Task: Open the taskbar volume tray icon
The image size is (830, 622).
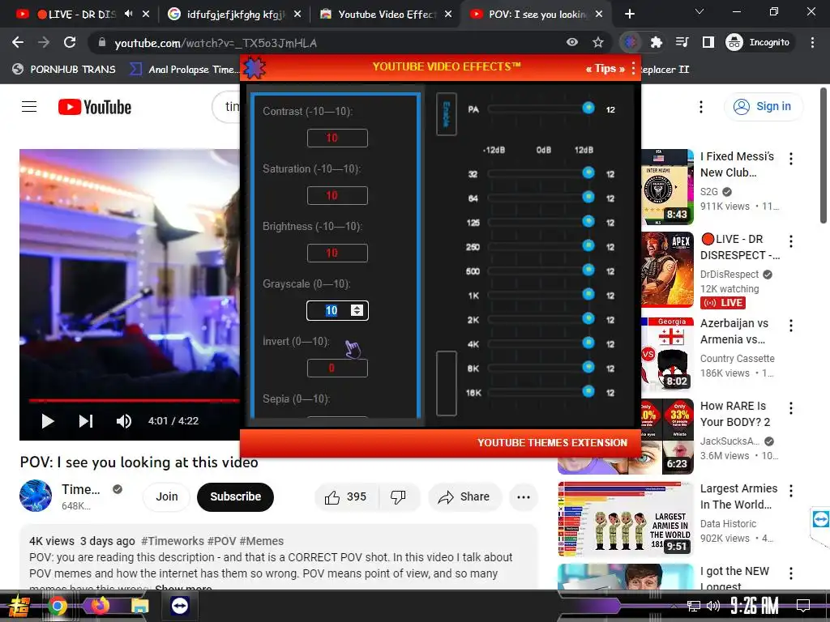Action: click(713, 606)
